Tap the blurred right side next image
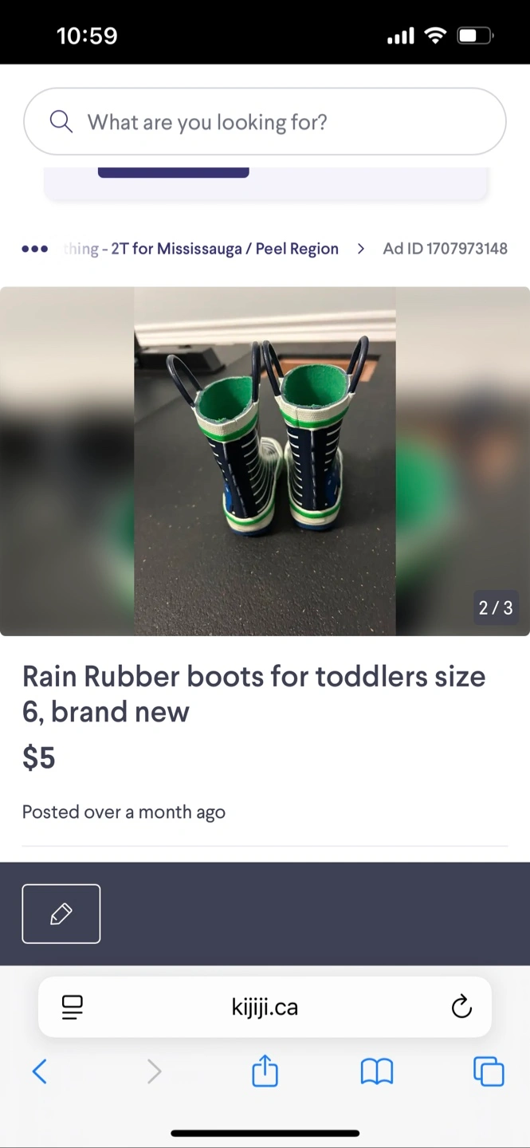 pyautogui.click(x=463, y=461)
